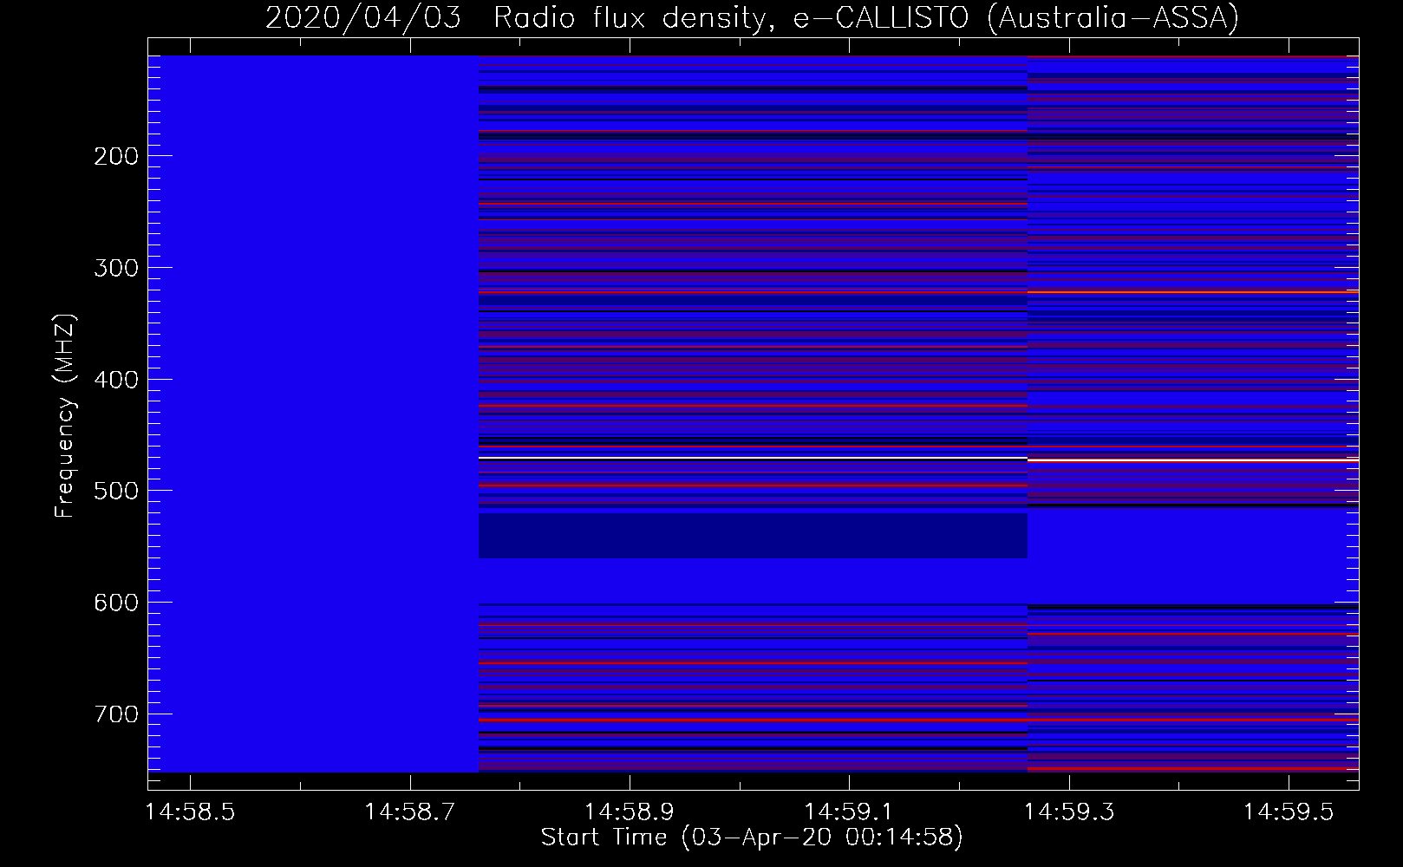Viewport: 1403px width, 867px height.
Task: Click the dark navy band between 520 and 560 MHz
Action: pos(753,535)
